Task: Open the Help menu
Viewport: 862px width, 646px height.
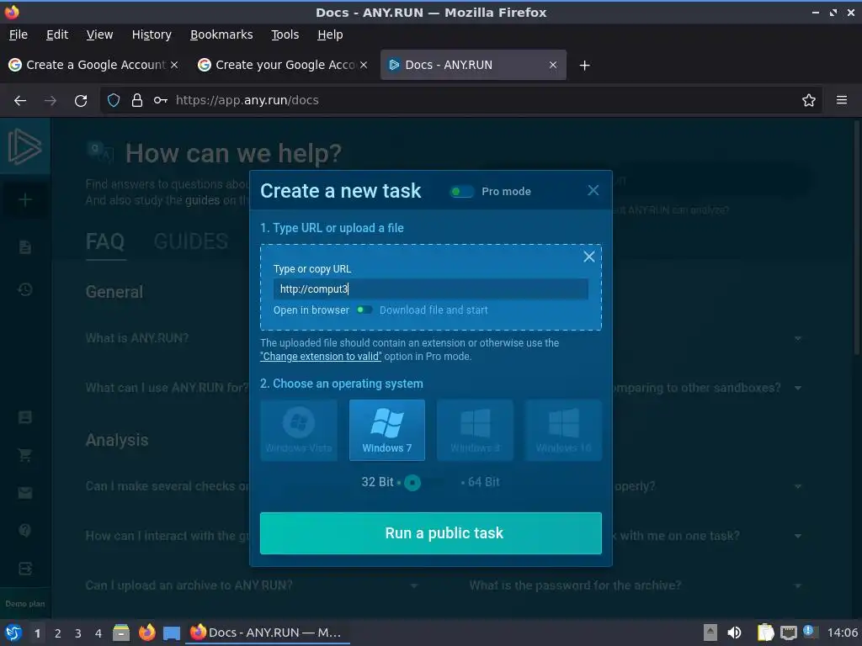Action: point(330,34)
